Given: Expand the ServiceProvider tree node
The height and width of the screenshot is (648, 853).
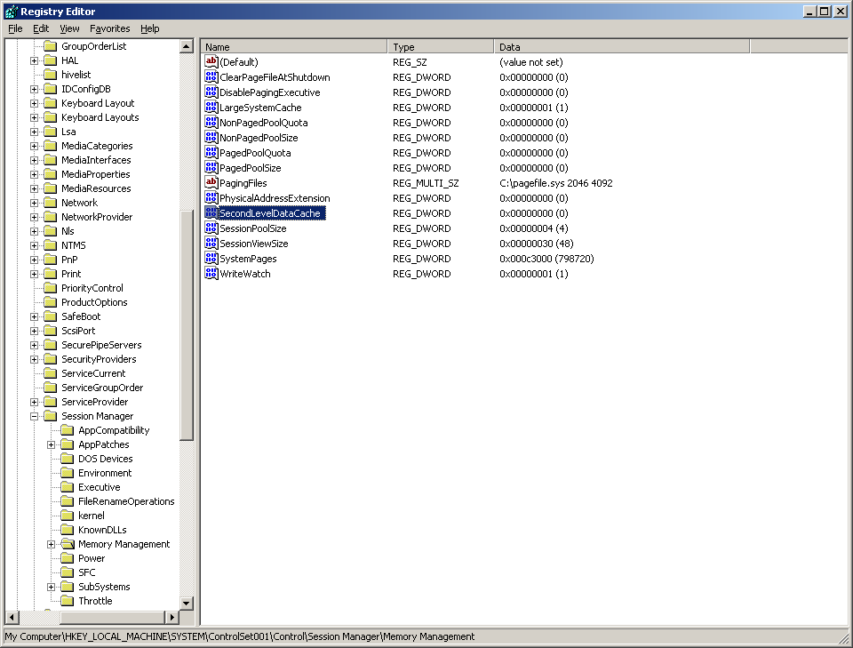Looking at the screenshot, I should pyautogui.click(x=35, y=402).
